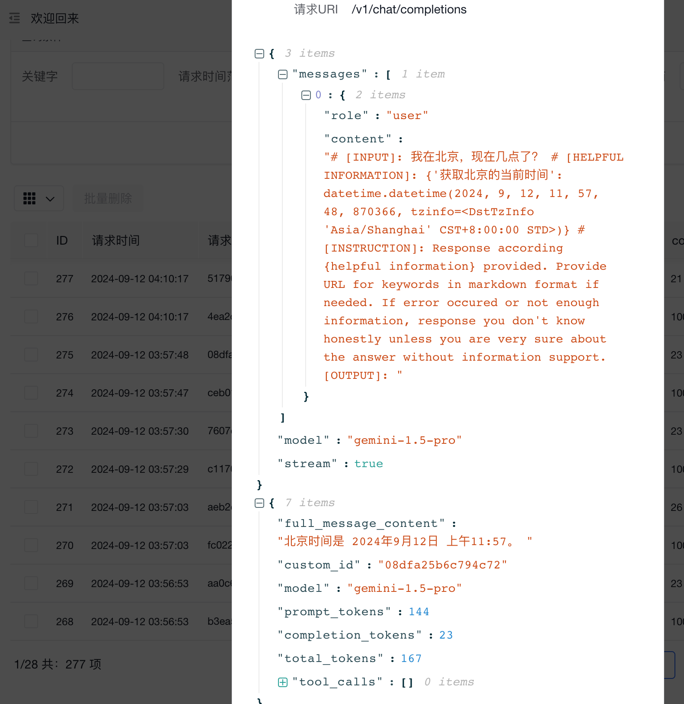Check the checkbox for row 271

pos(31,507)
